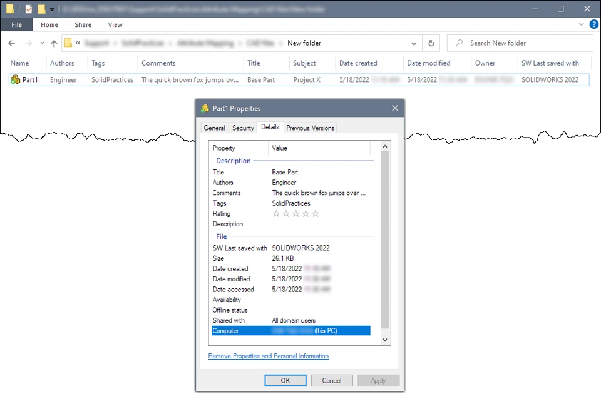Screen dimensions: 601x394
Task: Click the 'All domain users' value
Action: coord(294,320)
